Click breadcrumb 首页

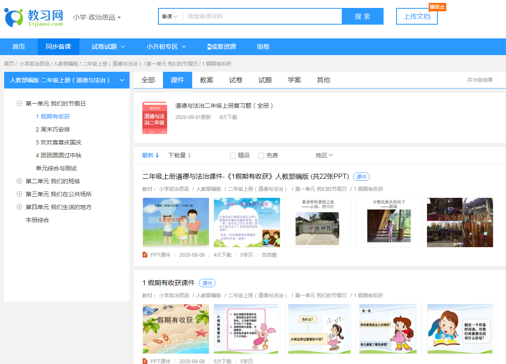[x=9, y=64]
